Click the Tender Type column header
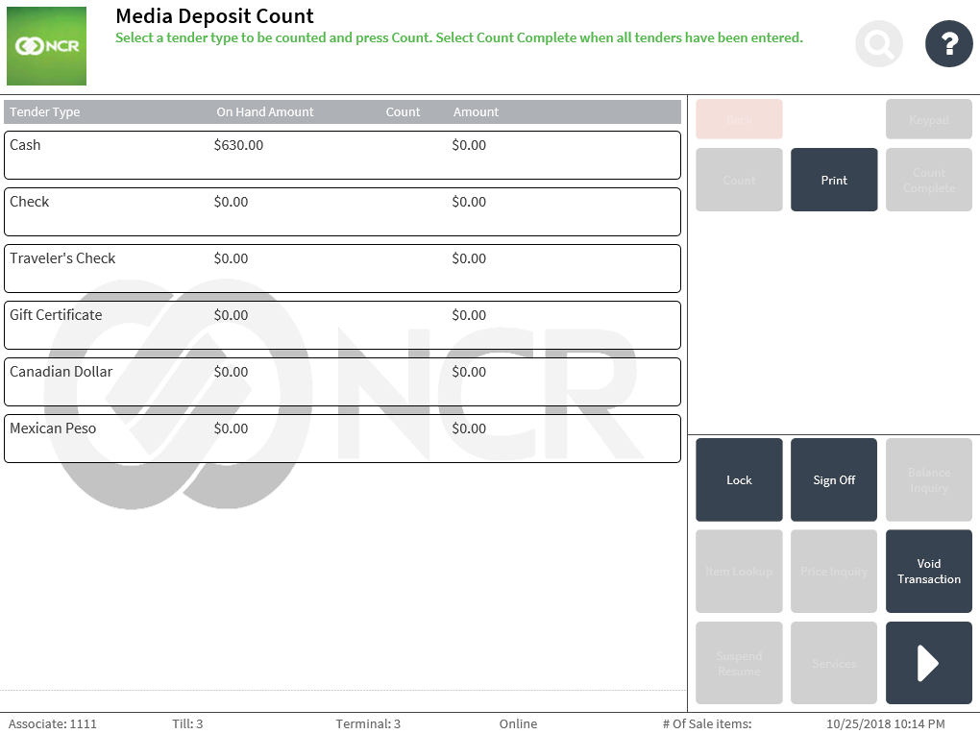 click(45, 112)
